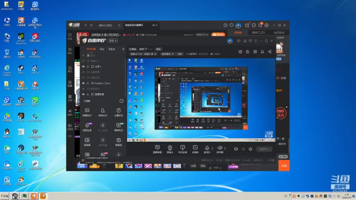Open the streamer tasks tool in toolbox
The height and width of the screenshot is (200, 356).
click(118, 112)
